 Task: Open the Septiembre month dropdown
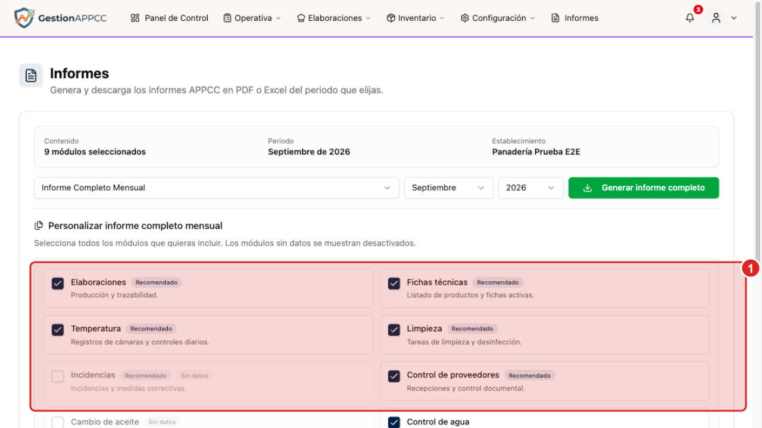pyautogui.click(x=449, y=188)
